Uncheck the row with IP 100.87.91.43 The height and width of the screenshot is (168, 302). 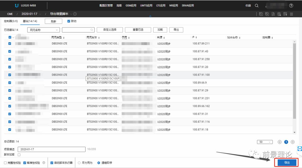tap(10, 51)
